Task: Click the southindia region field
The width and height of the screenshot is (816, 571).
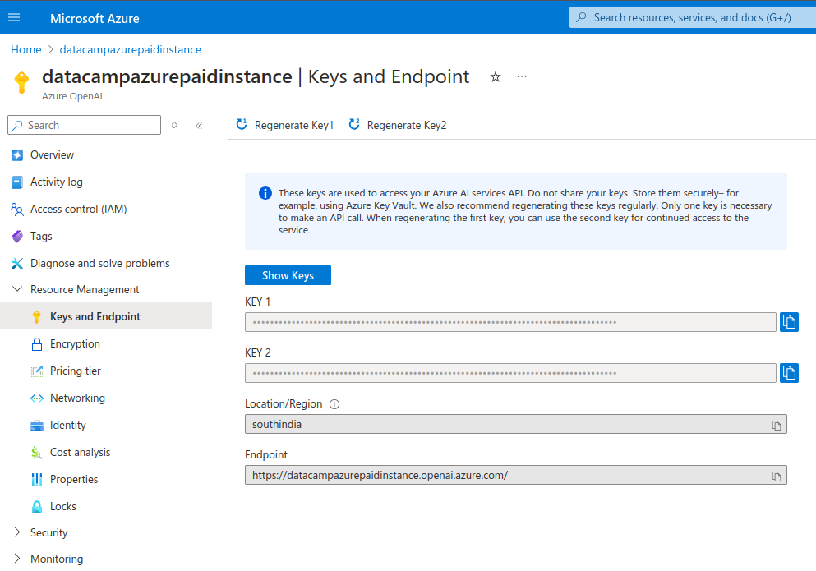Action: pyautogui.click(x=516, y=424)
